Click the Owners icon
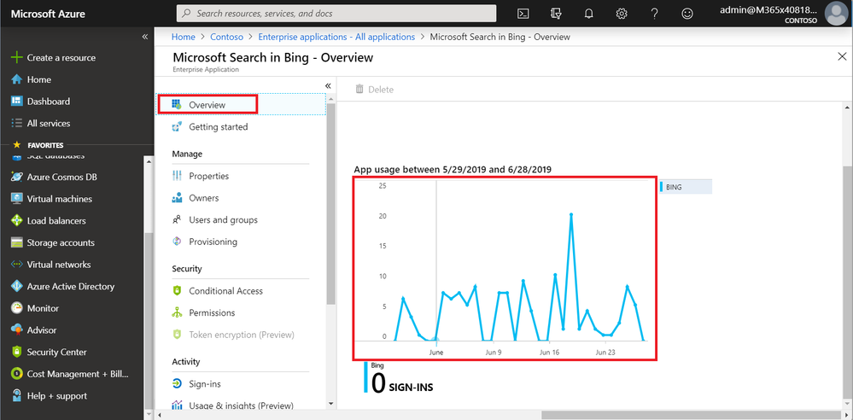 pos(177,198)
